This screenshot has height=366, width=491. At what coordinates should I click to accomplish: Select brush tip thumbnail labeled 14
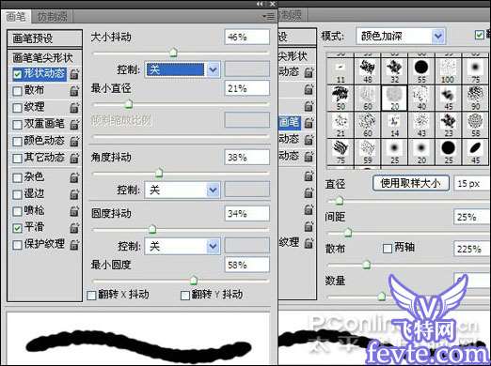point(394,125)
